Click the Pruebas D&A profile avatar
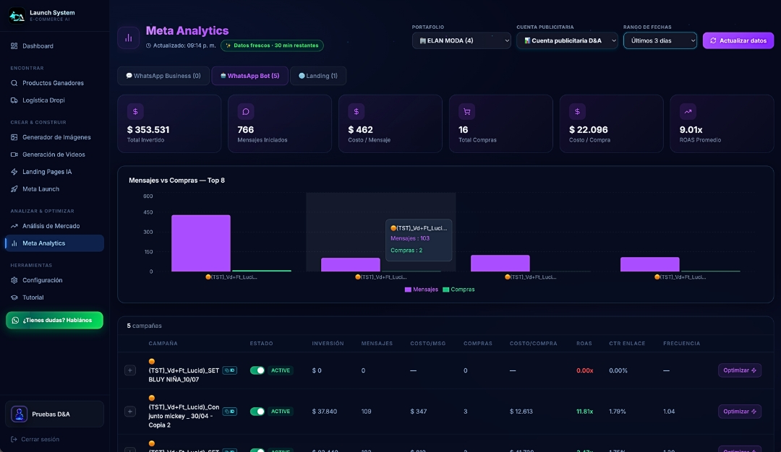The image size is (781, 452). point(19,414)
